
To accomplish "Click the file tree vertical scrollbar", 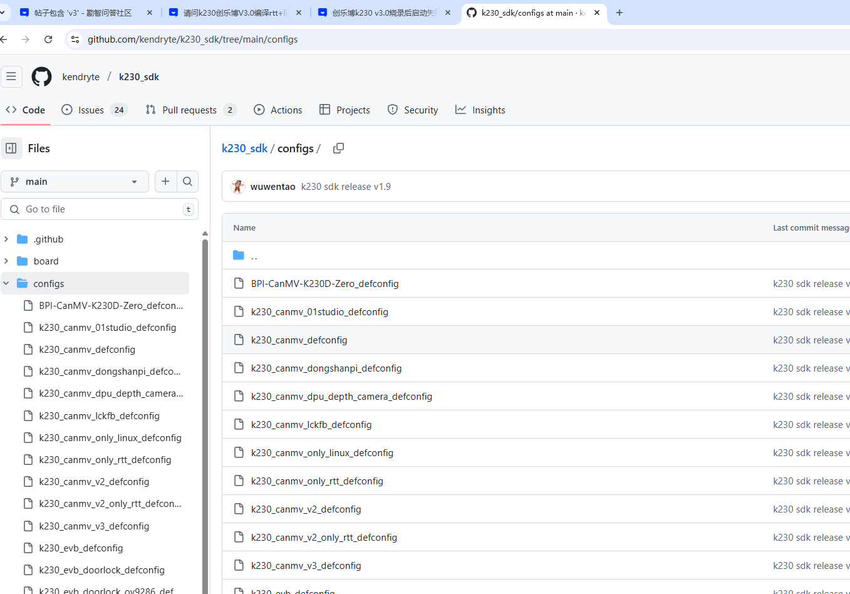I will tap(205, 417).
